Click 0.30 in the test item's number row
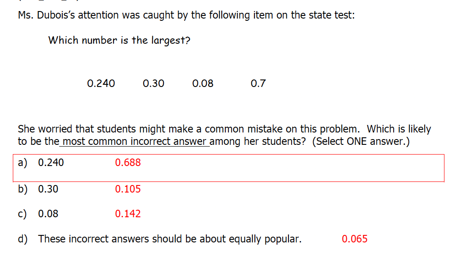Viewport: 463px width, 272px height. tap(153, 83)
